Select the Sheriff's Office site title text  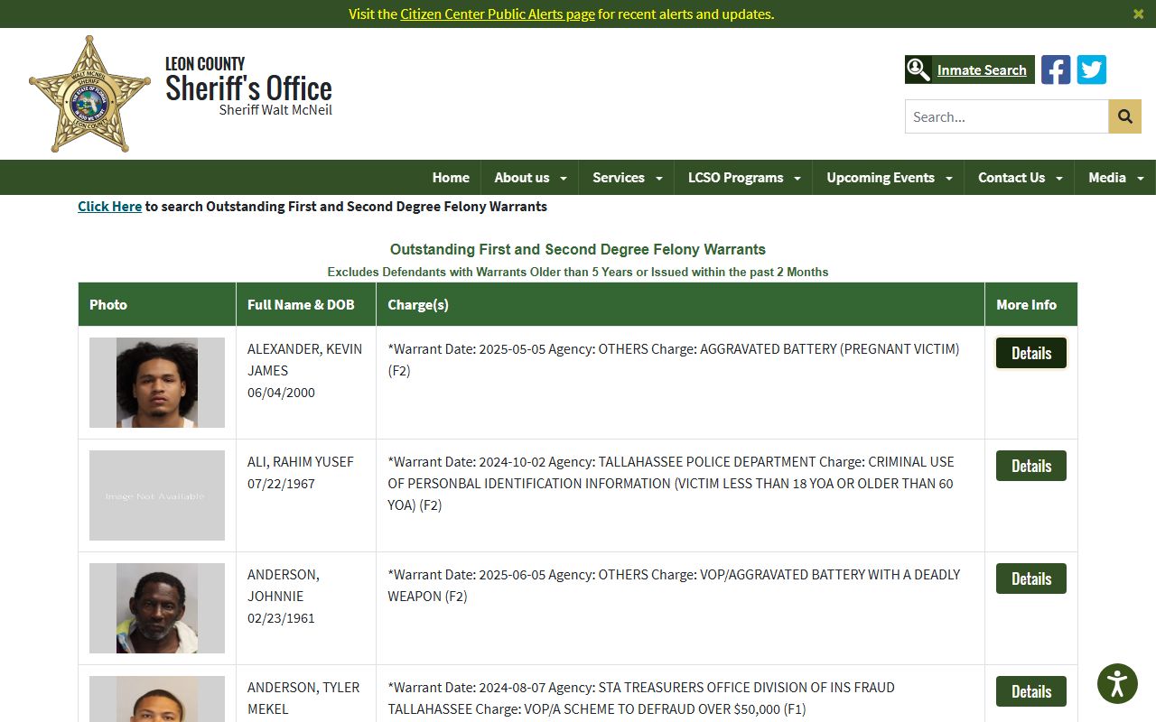pyautogui.click(x=248, y=88)
